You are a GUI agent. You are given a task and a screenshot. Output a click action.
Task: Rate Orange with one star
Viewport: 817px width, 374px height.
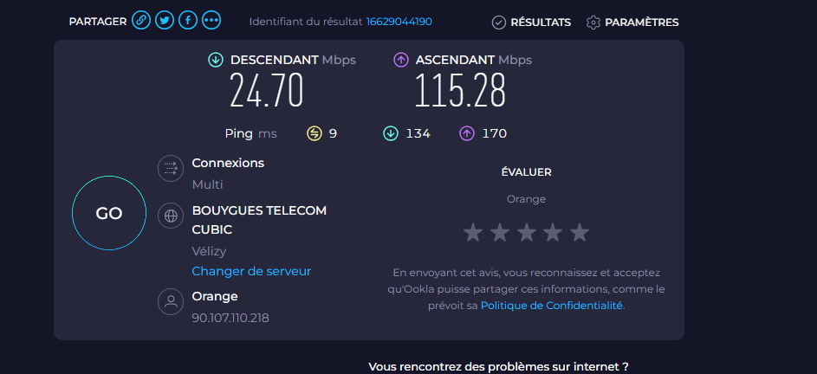(x=473, y=232)
